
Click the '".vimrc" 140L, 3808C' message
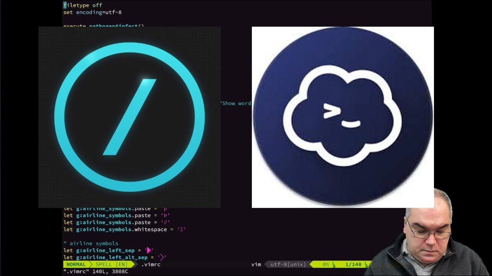tap(96, 271)
